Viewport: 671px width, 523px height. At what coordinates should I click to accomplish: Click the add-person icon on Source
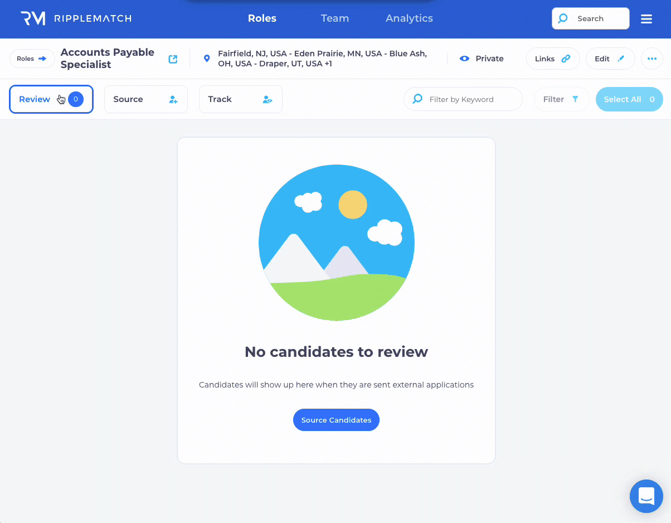[x=173, y=99]
